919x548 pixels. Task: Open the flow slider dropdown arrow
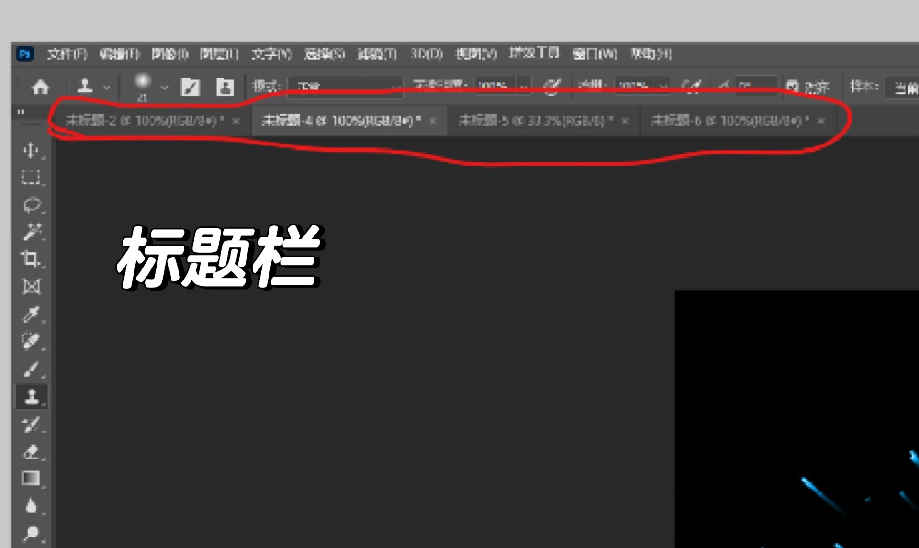pos(663,87)
